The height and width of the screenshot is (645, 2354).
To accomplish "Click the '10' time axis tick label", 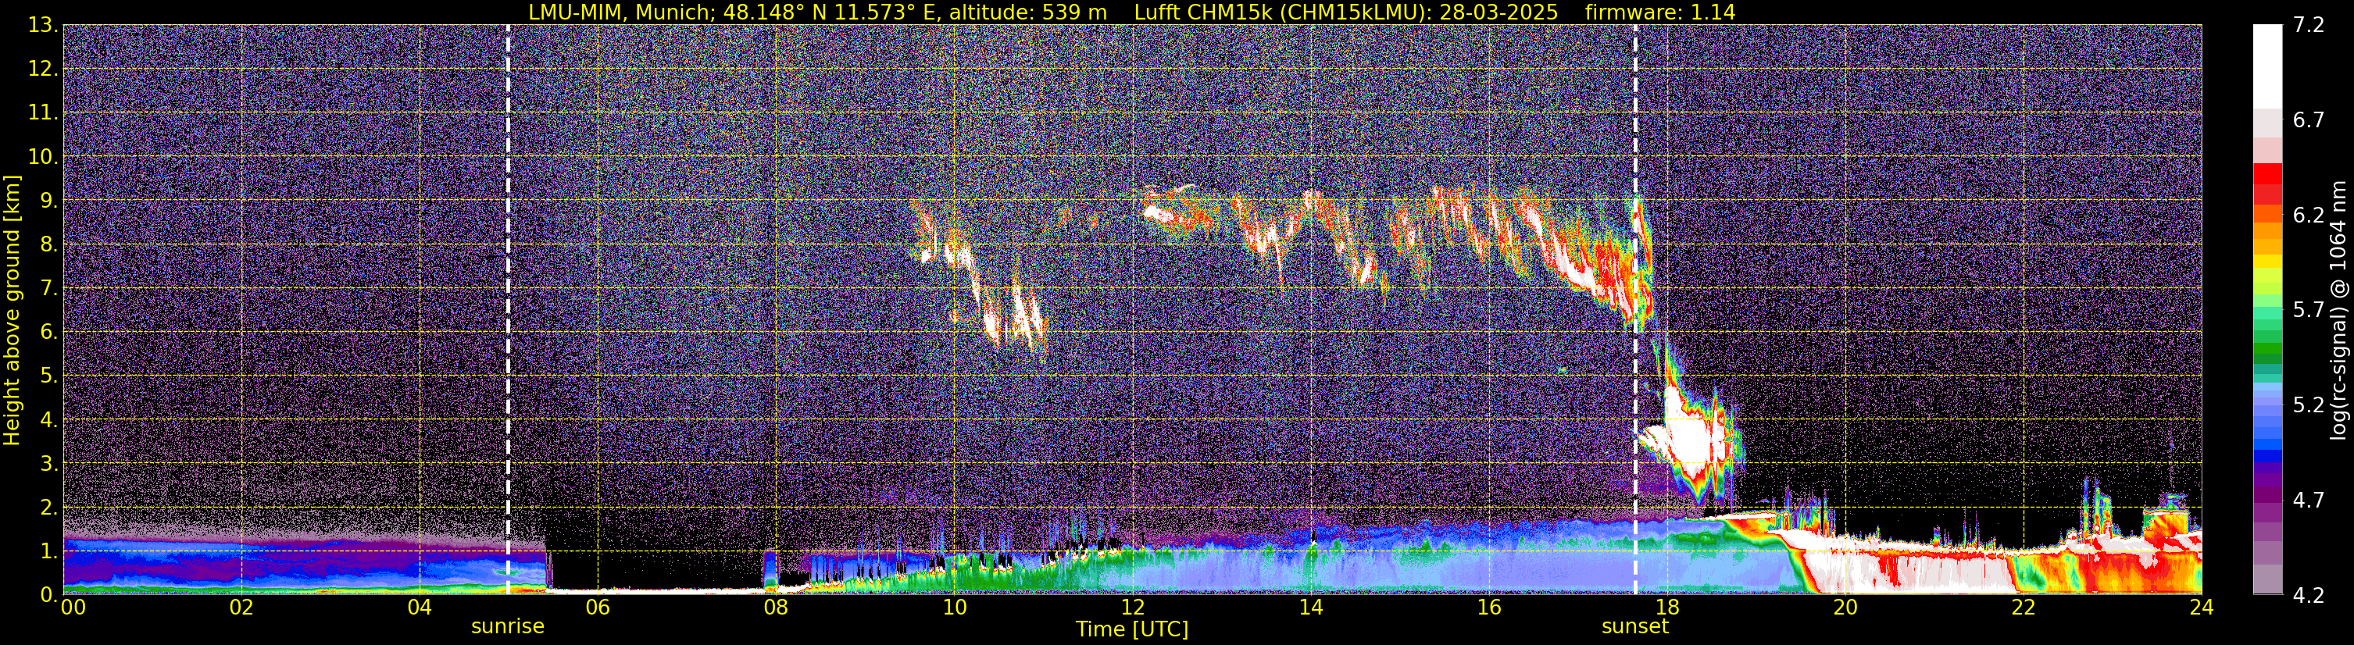I will pyautogui.click(x=954, y=608).
